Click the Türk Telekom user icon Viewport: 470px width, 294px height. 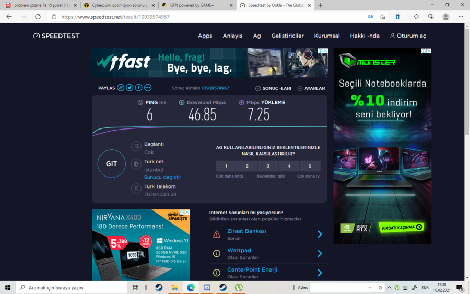coord(136,189)
